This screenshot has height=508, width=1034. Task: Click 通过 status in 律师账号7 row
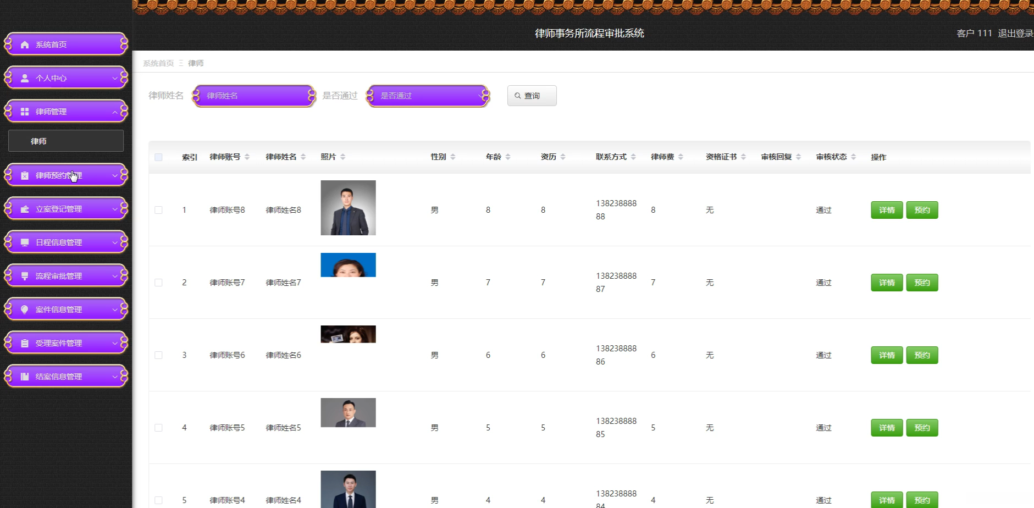click(x=823, y=283)
